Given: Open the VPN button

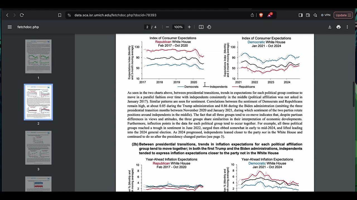Looking at the screenshot, I should pyautogui.click(x=325, y=15).
